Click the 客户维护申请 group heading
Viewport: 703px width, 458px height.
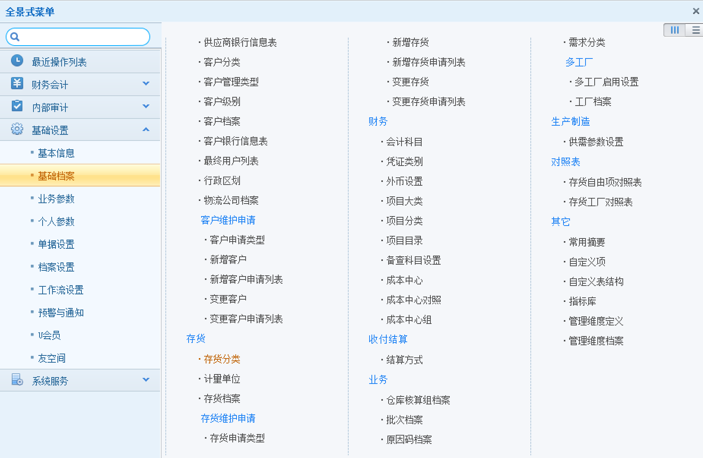click(x=228, y=220)
